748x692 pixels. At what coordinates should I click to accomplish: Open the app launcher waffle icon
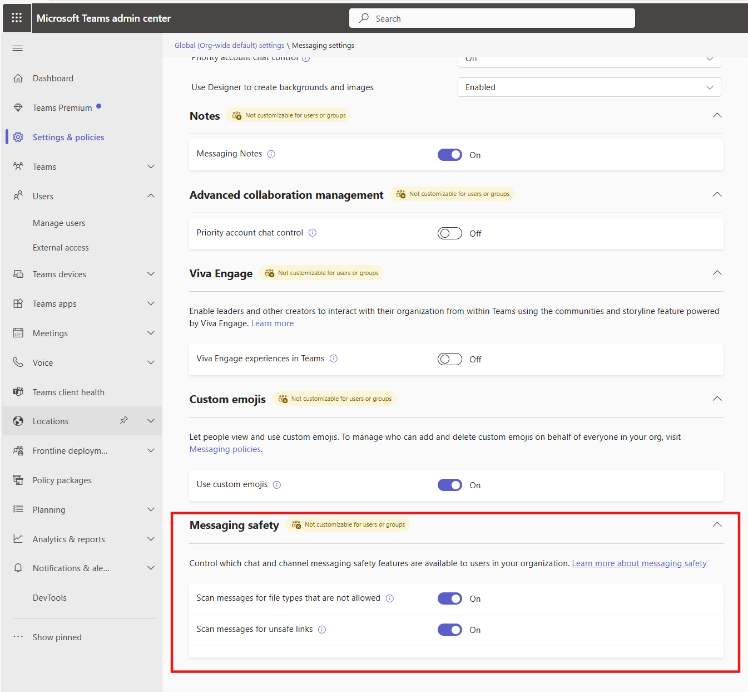click(x=17, y=18)
